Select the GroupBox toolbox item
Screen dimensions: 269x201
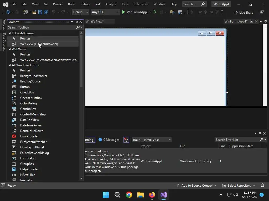[43, 164]
